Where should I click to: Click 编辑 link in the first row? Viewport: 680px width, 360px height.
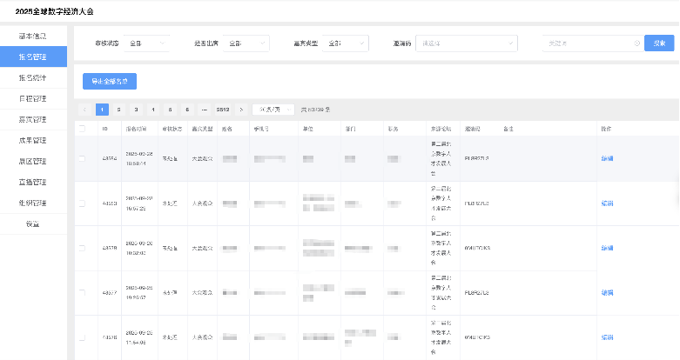click(607, 158)
